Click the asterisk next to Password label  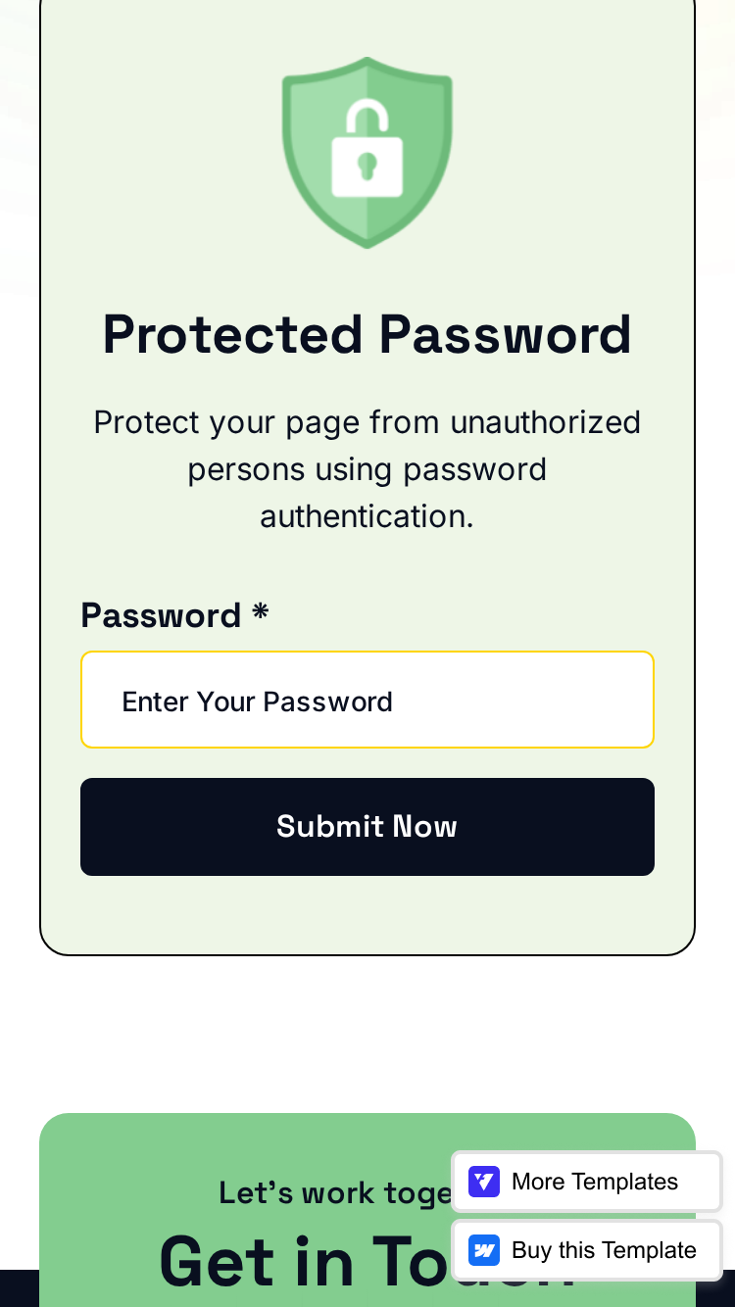click(x=260, y=613)
